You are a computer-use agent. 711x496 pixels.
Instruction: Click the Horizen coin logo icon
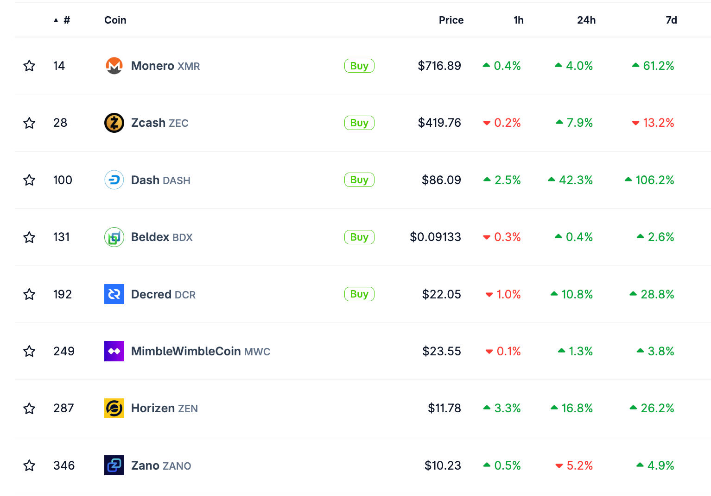pyautogui.click(x=114, y=409)
